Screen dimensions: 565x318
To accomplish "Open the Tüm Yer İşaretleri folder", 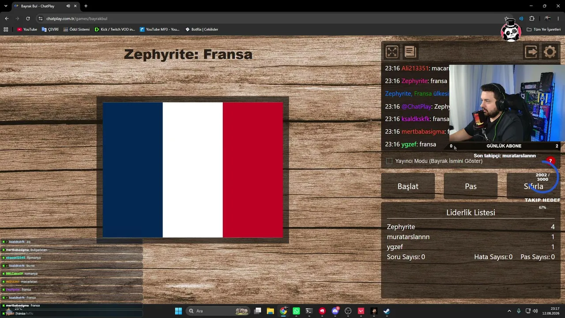I will [x=543, y=30].
